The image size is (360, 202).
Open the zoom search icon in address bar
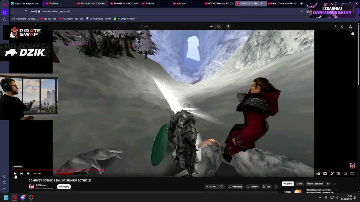(302, 12)
